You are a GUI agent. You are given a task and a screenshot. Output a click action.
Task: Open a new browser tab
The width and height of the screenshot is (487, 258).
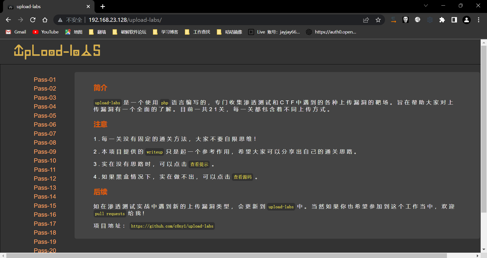tap(103, 7)
